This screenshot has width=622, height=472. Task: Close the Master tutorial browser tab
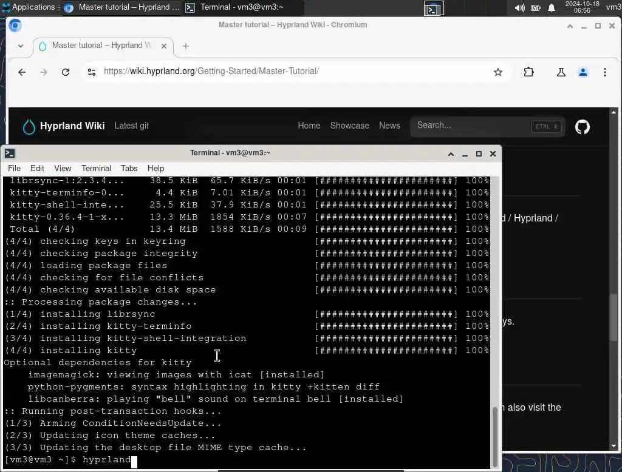[x=164, y=46]
